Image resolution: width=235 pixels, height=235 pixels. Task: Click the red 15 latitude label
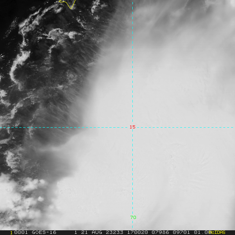click(132, 127)
